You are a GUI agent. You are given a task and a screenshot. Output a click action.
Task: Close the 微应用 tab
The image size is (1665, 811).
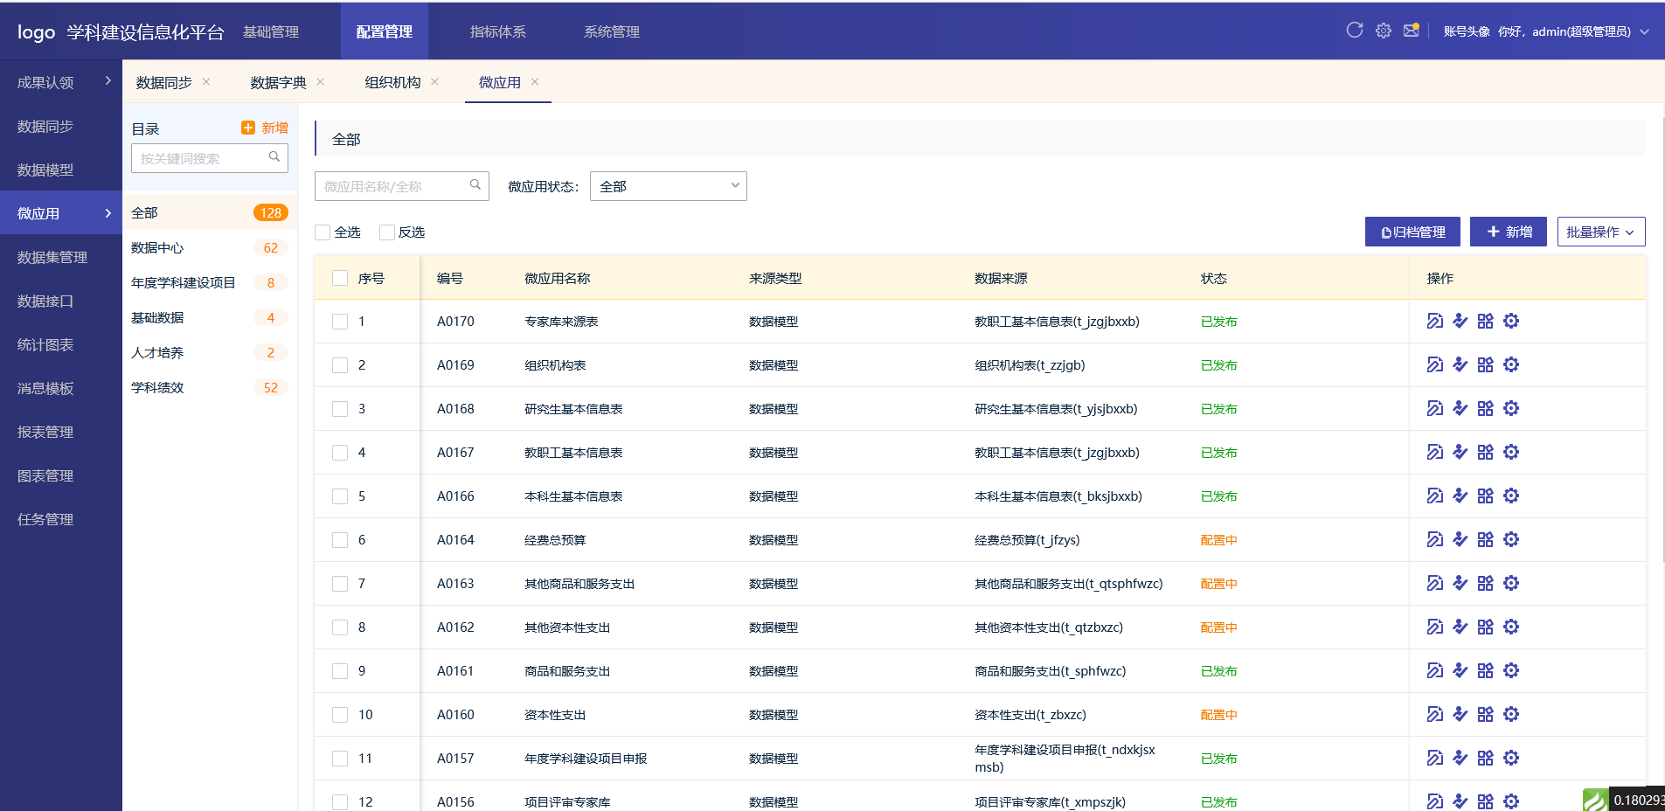coord(535,81)
